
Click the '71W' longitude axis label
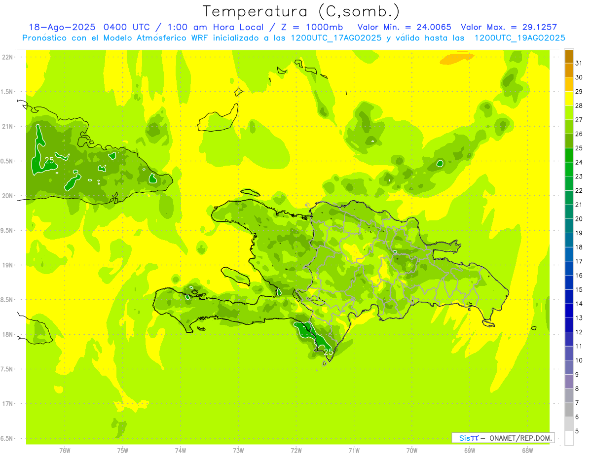(x=354, y=451)
